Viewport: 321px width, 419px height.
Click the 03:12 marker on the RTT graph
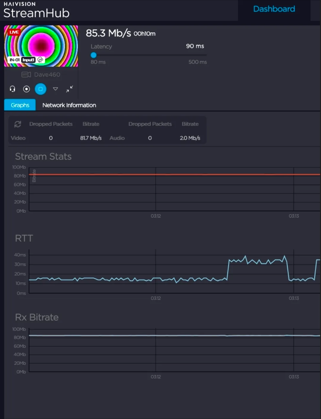[x=156, y=298]
